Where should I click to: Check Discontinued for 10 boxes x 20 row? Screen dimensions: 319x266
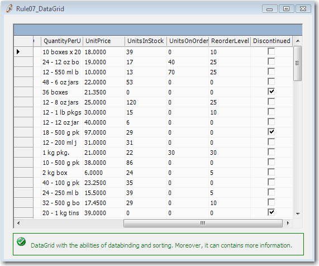[x=271, y=51]
